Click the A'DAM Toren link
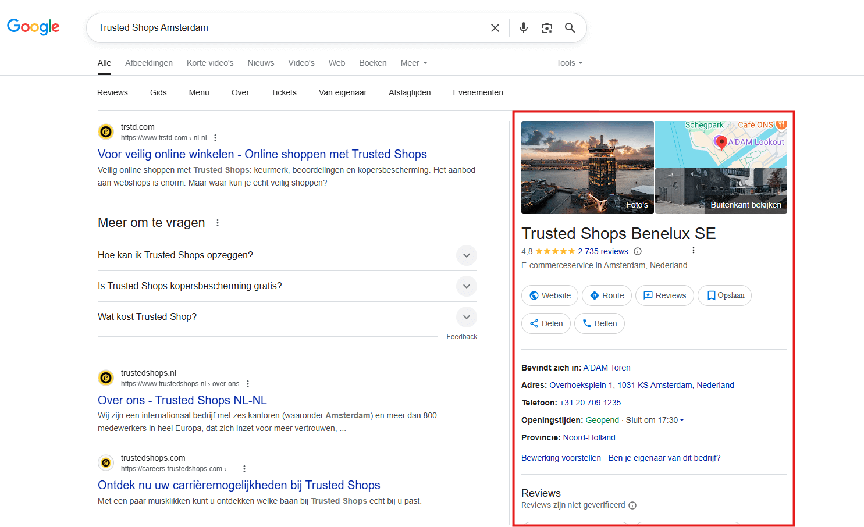Image resolution: width=864 pixels, height=527 pixels. point(607,368)
